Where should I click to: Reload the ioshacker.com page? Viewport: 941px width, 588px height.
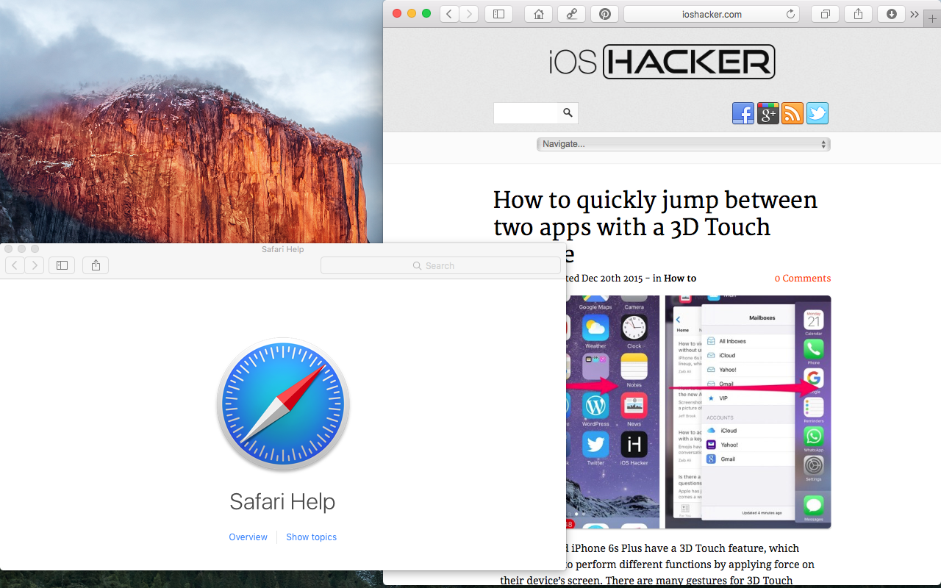pos(791,14)
